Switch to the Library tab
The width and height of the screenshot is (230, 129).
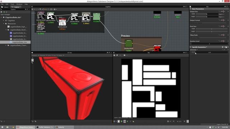5,7
